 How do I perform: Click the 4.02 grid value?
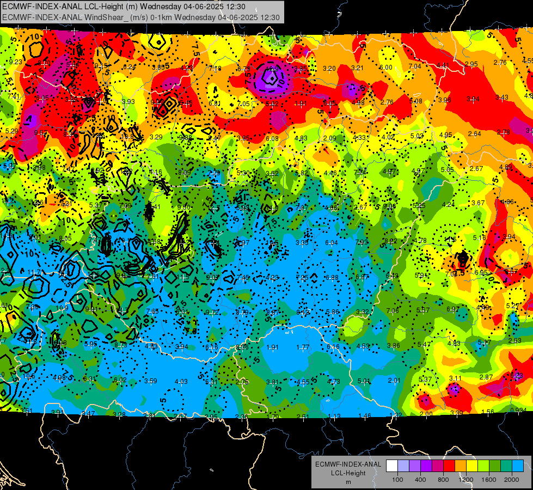click(x=388, y=137)
